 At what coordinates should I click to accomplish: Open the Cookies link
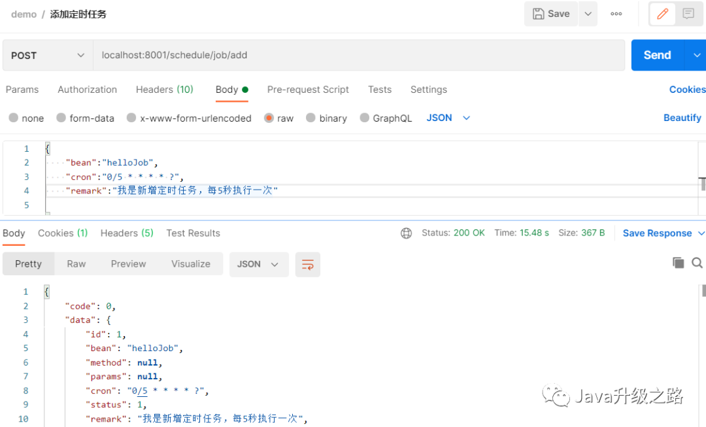click(687, 90)
